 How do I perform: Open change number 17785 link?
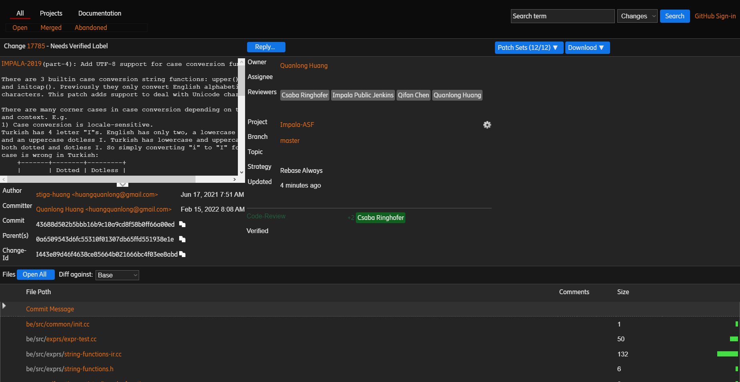[x=36, y=46]
